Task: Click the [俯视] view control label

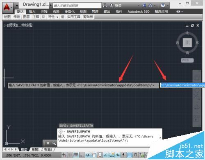Action: [x=12, y=25]
